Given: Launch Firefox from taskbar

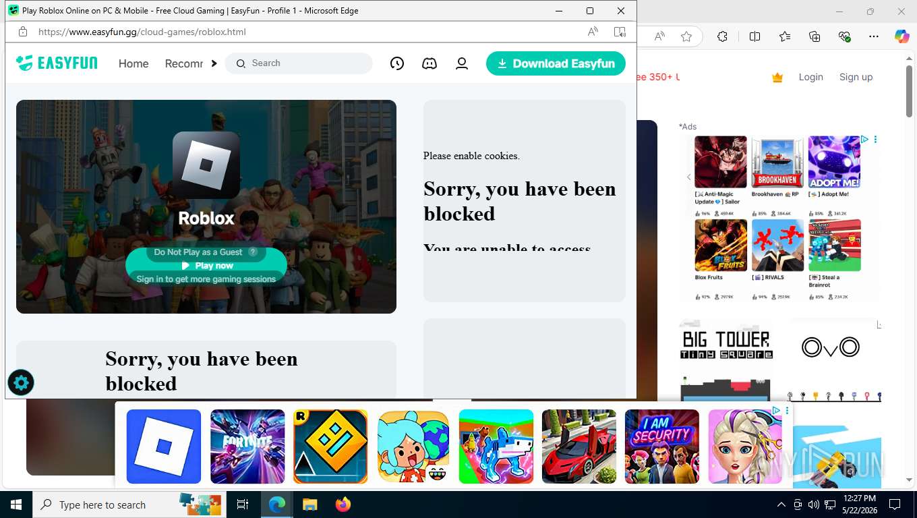Looking at the screenshot, I should point(343,505).
